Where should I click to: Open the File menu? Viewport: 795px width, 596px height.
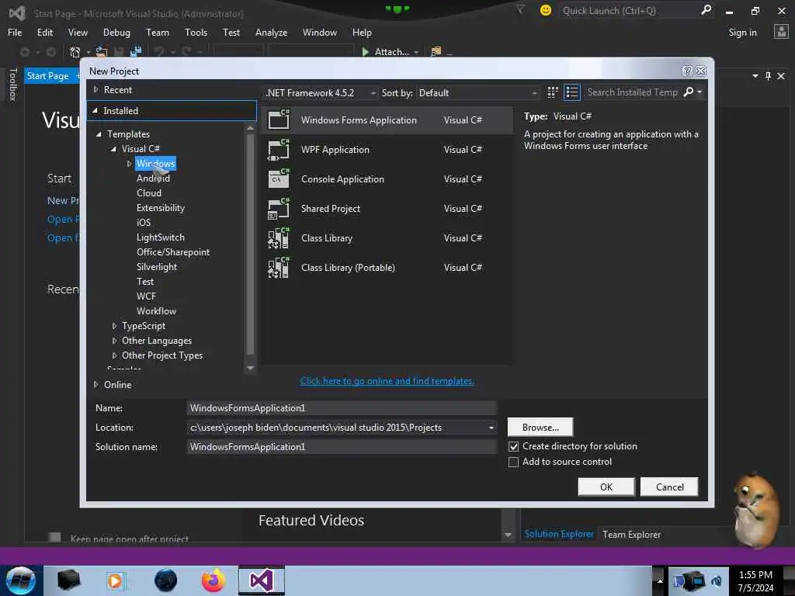(x=15, y=33)
